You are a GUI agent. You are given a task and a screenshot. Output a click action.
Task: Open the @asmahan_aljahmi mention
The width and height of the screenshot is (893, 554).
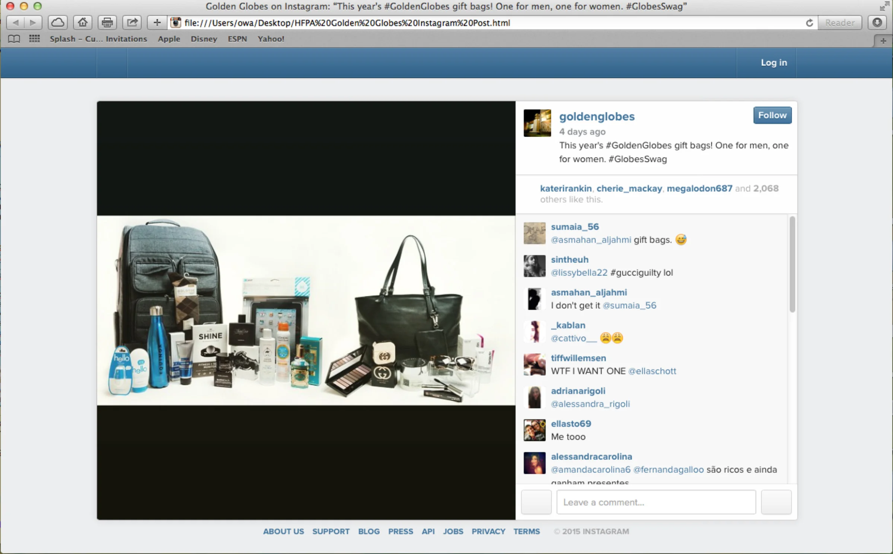coord(591,240)
